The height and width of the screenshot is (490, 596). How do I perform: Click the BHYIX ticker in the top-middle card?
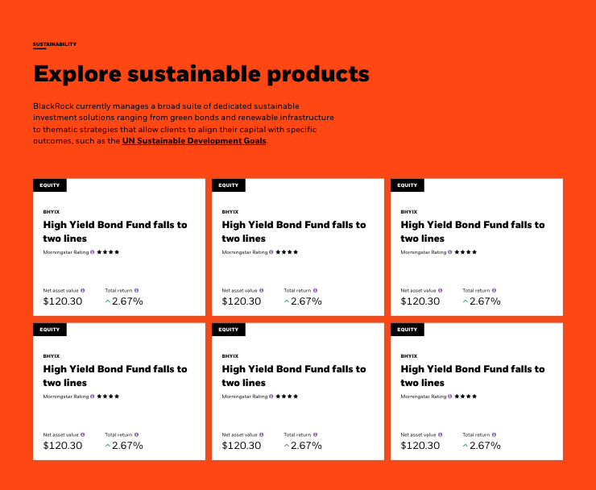(x=230, y=212)
